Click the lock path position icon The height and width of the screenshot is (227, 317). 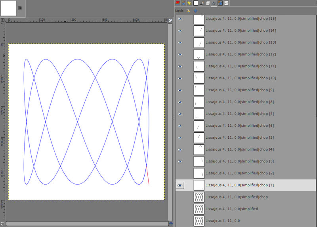(x=195, y=10)
